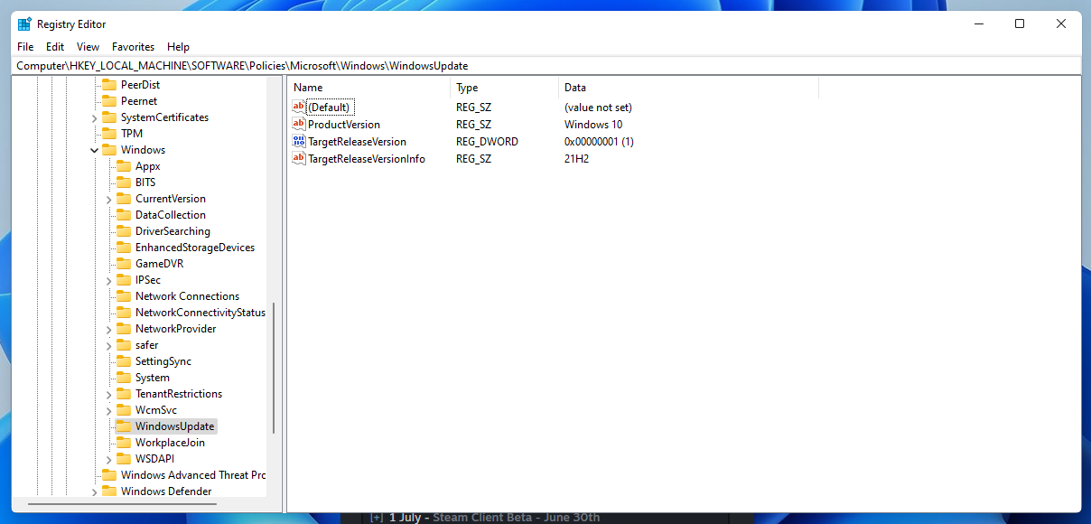Expand the WcmSvc key

[109, 410]
